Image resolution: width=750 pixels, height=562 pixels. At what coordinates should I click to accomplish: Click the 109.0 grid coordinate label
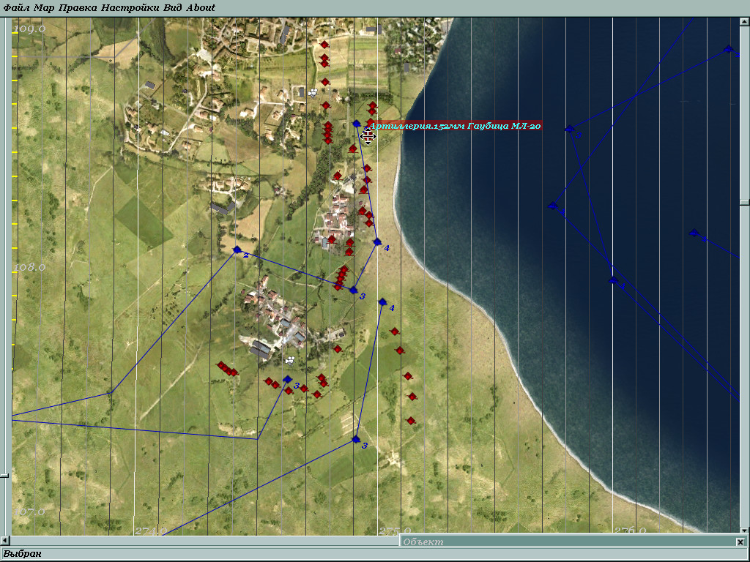[29, 29]
